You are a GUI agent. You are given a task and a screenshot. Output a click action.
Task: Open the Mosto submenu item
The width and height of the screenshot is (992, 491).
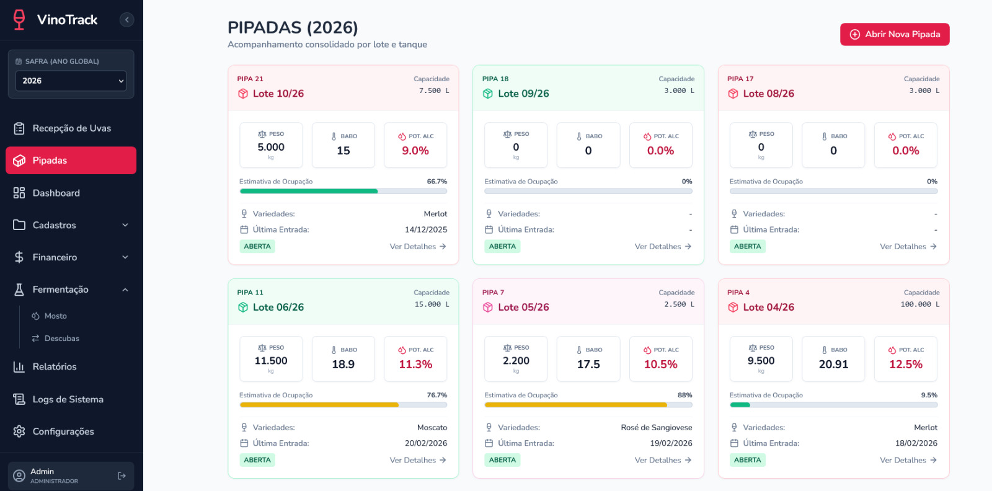[55, 316]
